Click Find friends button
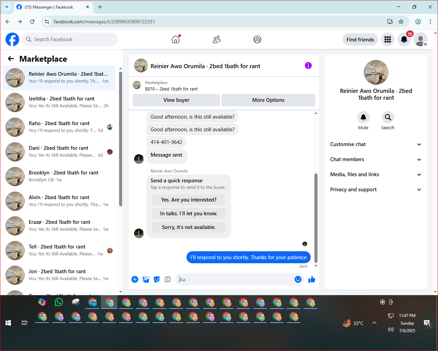 (x=360, y=40)
